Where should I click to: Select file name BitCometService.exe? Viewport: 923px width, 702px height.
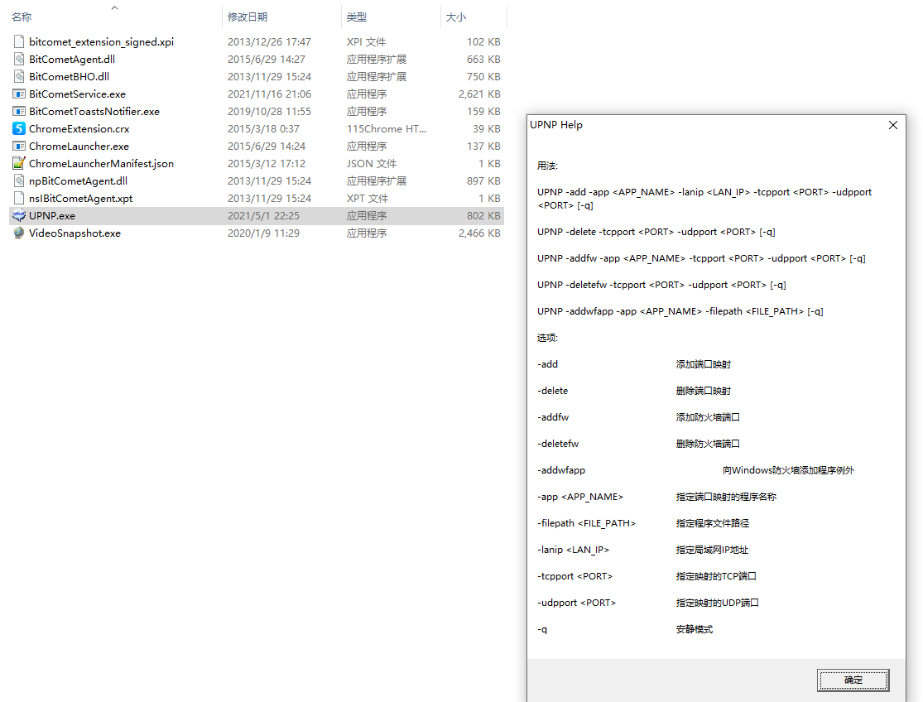tap(77, 94)
